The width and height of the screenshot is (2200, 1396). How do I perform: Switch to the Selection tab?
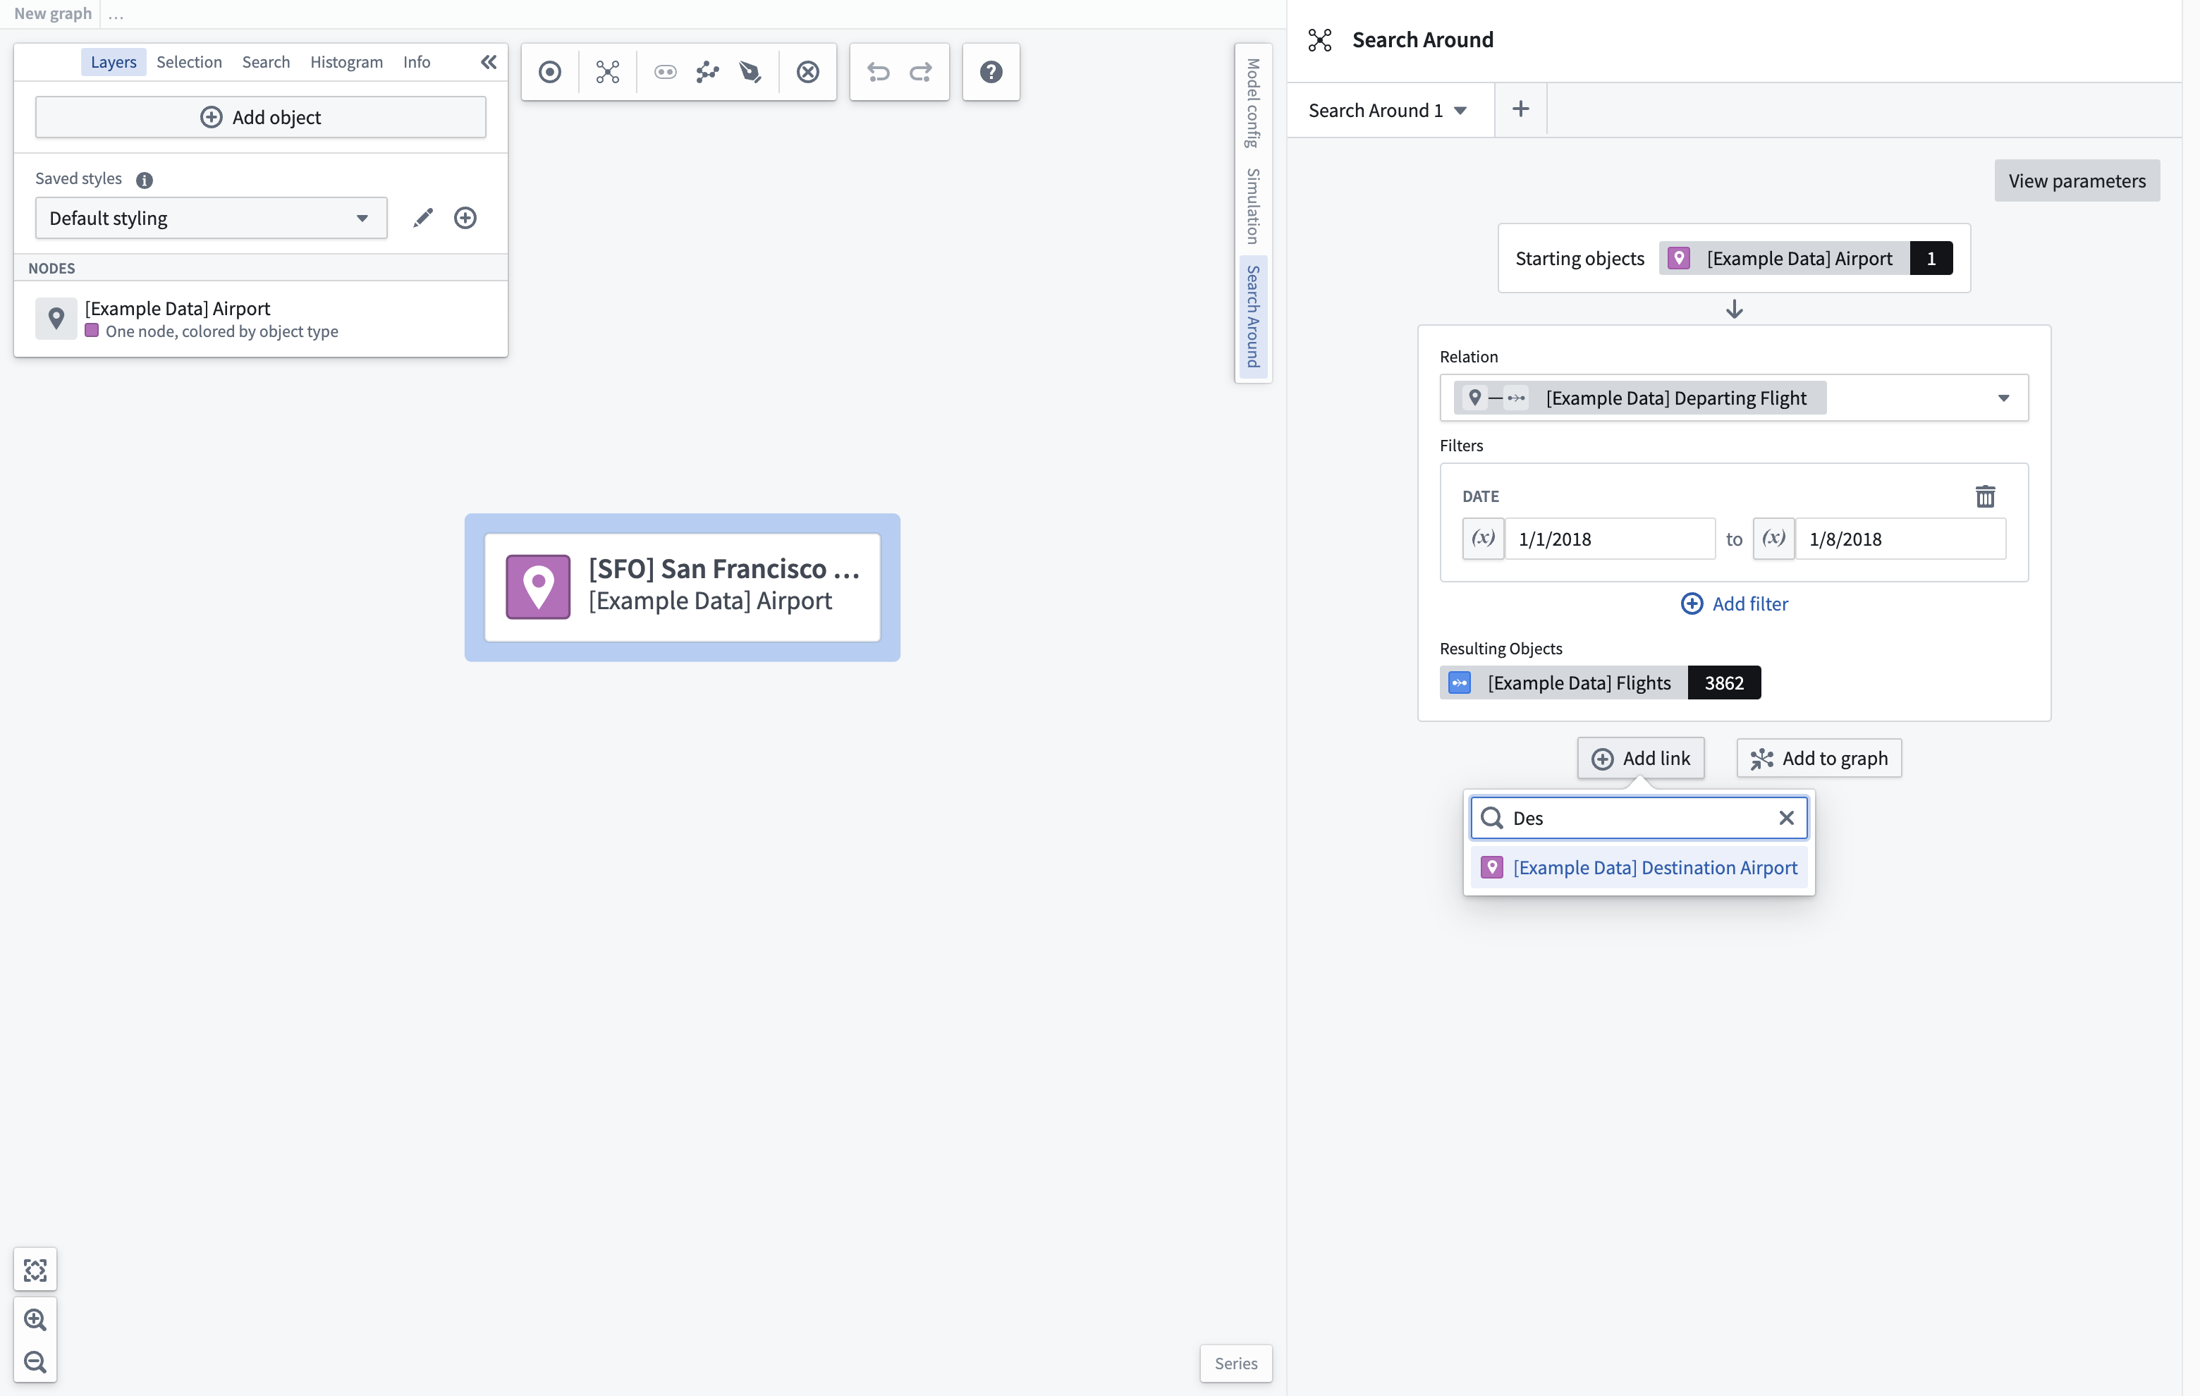tap(189, 62)
